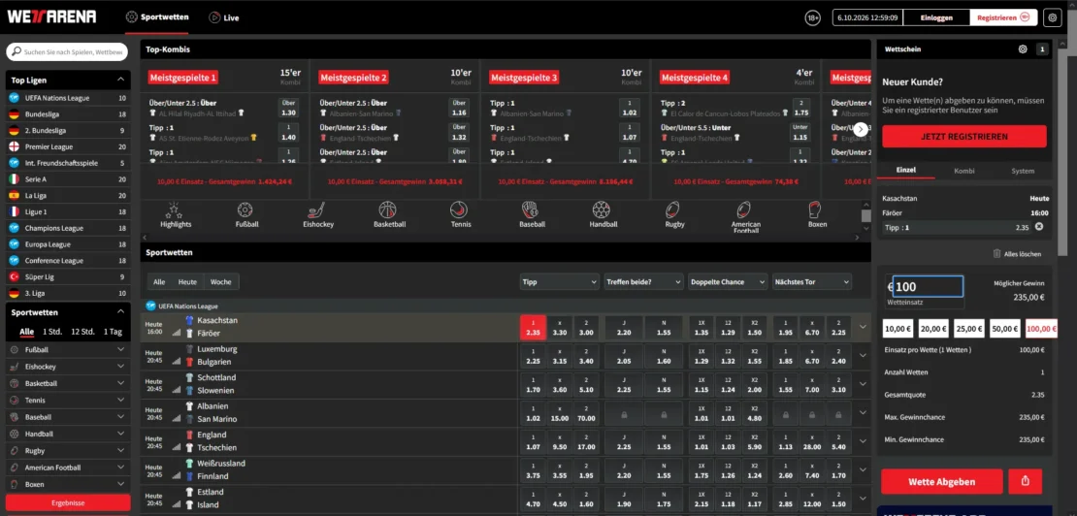Click Alles löschen trash icon

tap(996, 254)
